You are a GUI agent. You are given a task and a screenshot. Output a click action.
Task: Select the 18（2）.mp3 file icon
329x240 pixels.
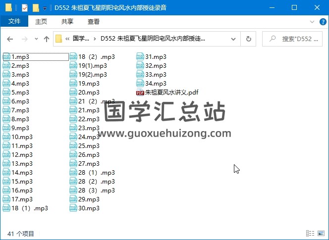point(73,57)
